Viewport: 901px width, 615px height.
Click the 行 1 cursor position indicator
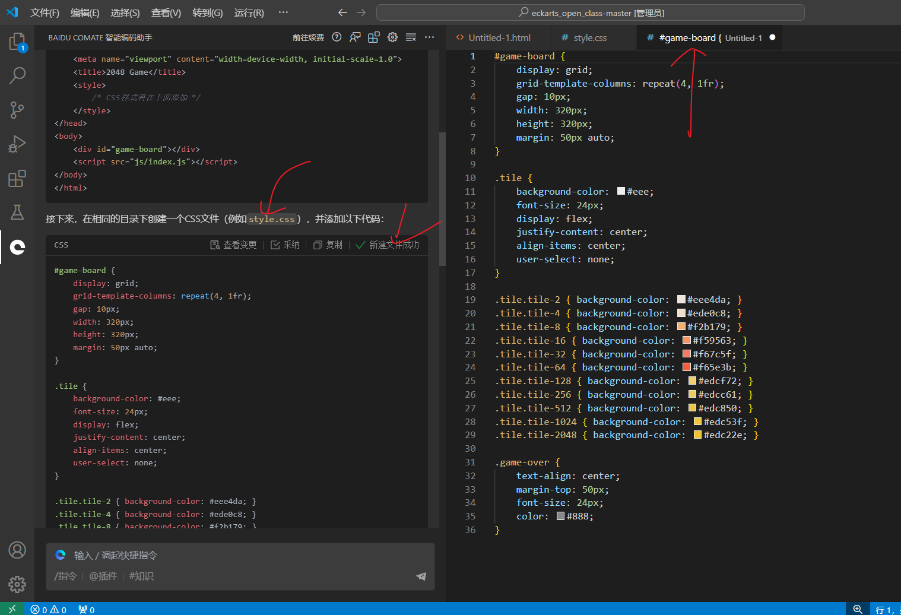tap(886, 610)
